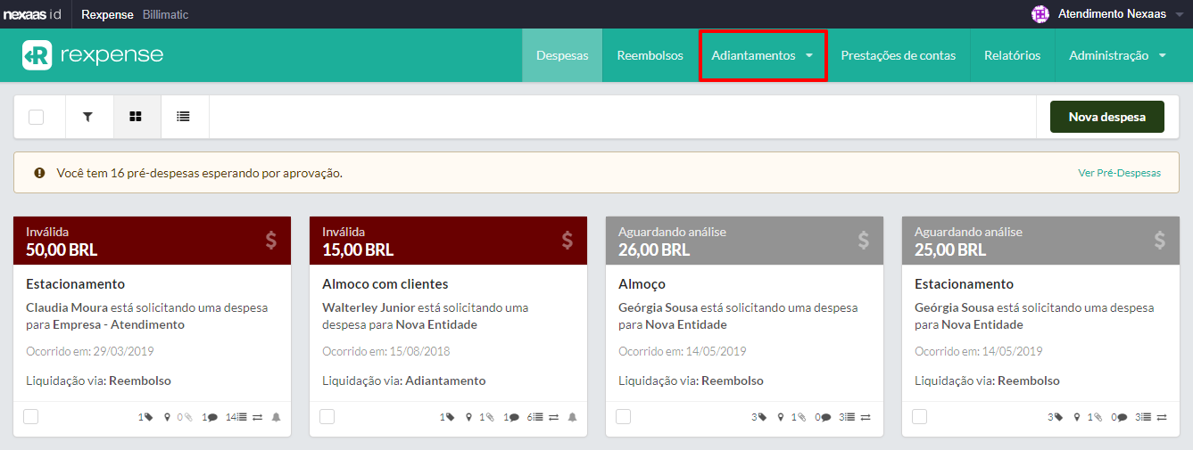Click location pin on 50,00 BRL card

169,417
